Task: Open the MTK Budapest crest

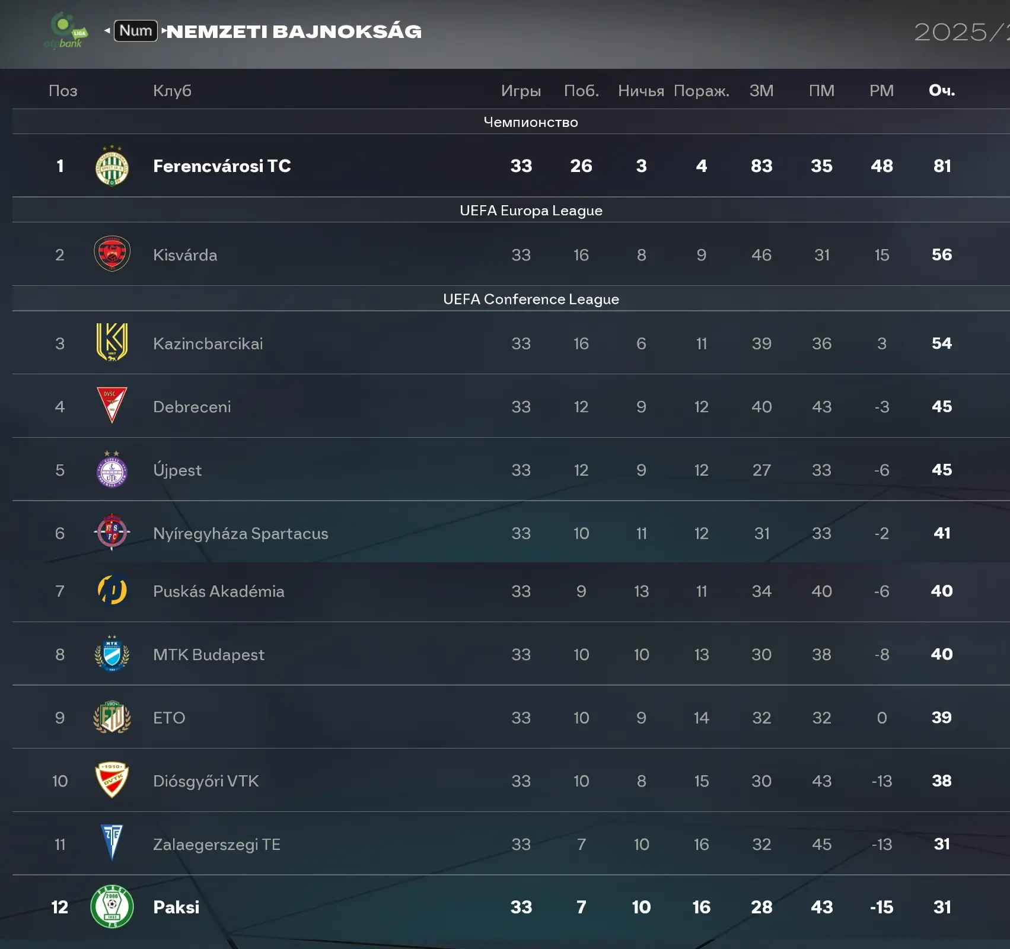Action: click(111, 654)
